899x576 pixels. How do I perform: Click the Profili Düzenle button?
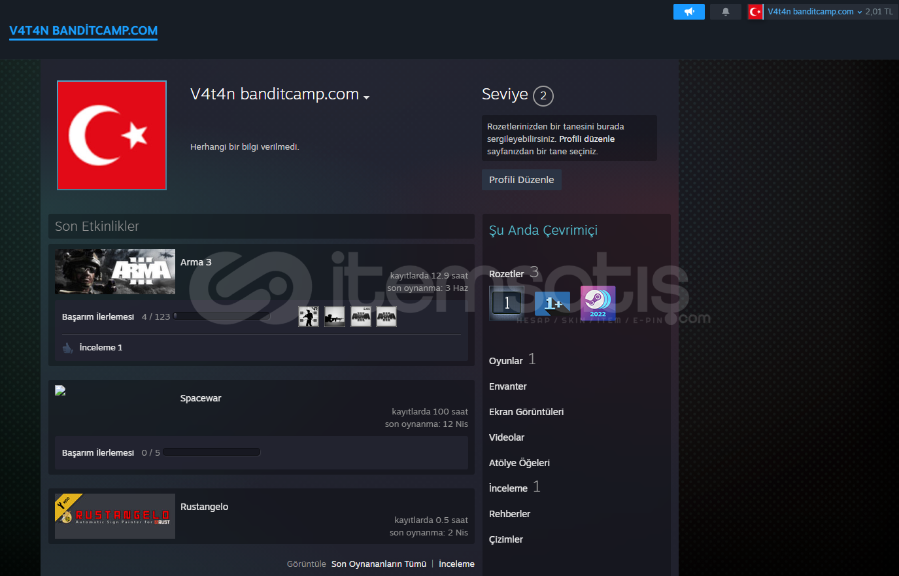coord(522,180)
